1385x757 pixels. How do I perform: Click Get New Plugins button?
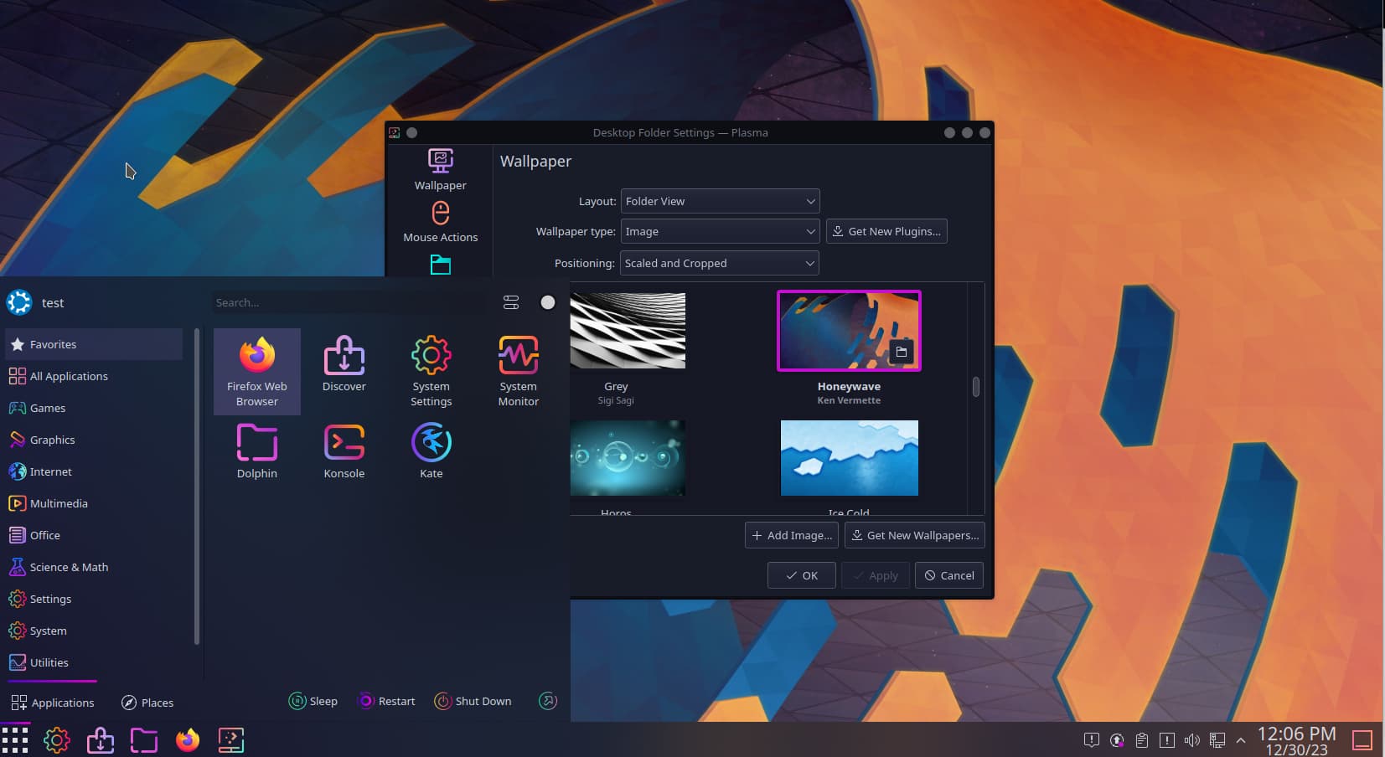click(886, 231)
